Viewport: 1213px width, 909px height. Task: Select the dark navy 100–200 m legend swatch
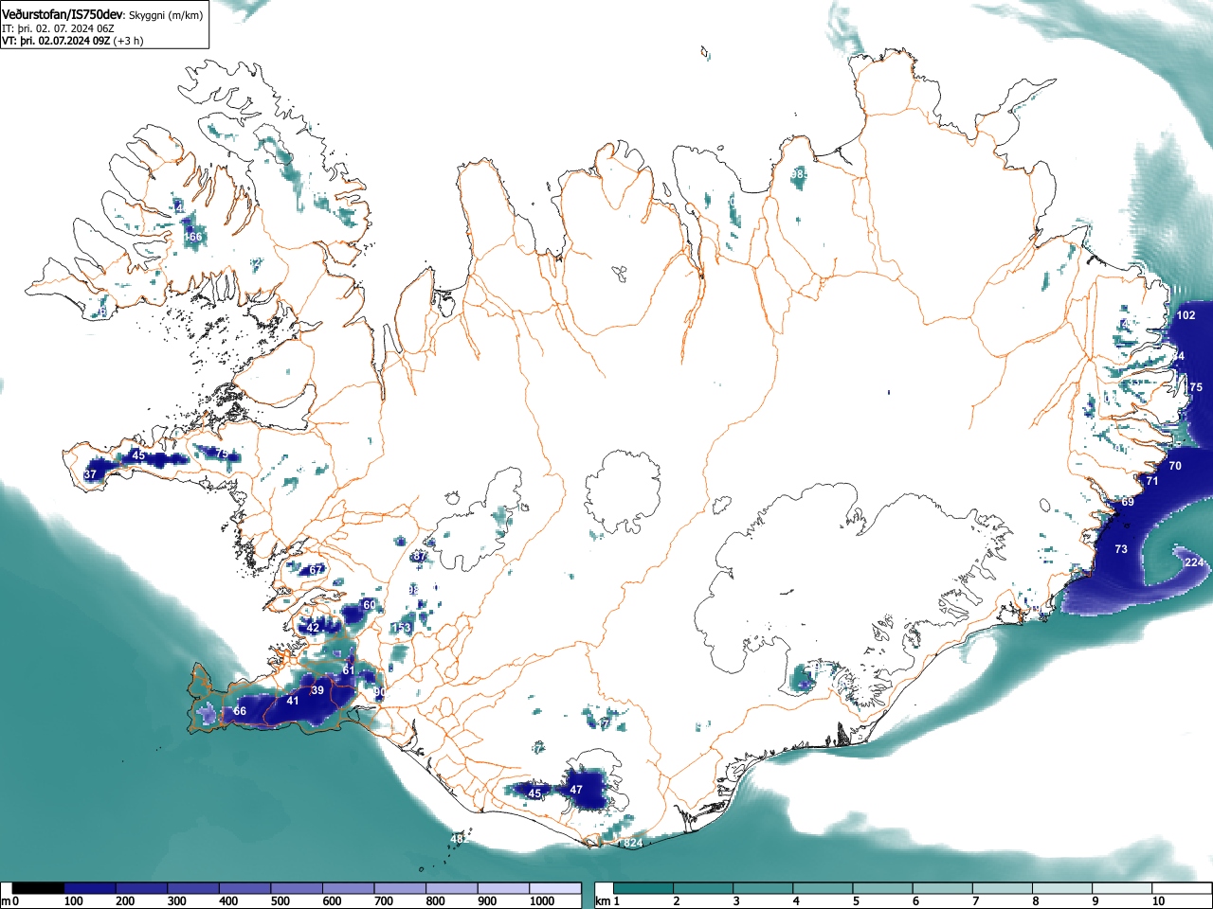click(90, 888)
